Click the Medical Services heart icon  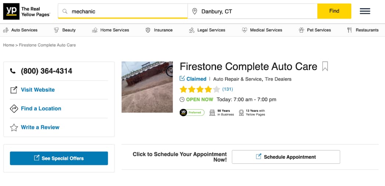[245, 30]
